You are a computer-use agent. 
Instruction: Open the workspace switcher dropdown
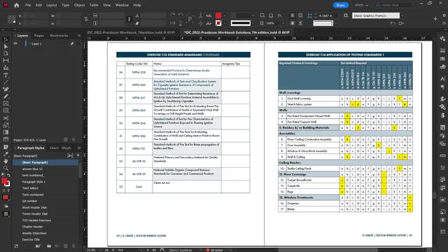click(x=362, y=5)
